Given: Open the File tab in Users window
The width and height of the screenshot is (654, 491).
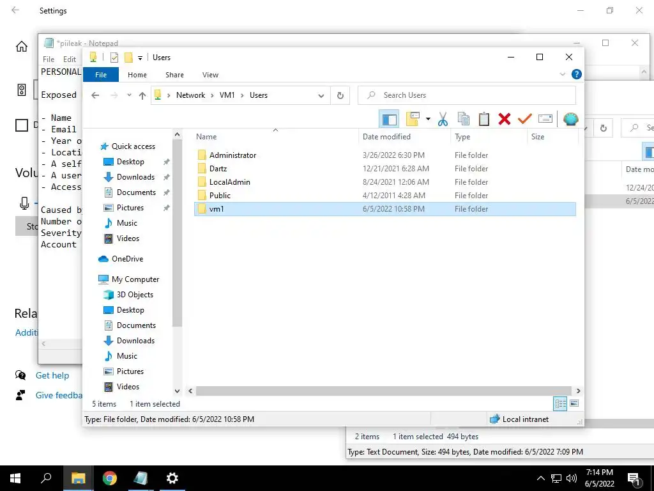Looking at the screenshot, I should point(101,75).
